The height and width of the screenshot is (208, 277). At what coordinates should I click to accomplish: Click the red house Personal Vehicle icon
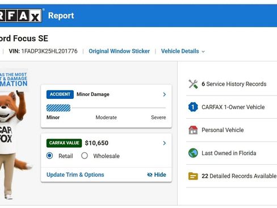193,130
